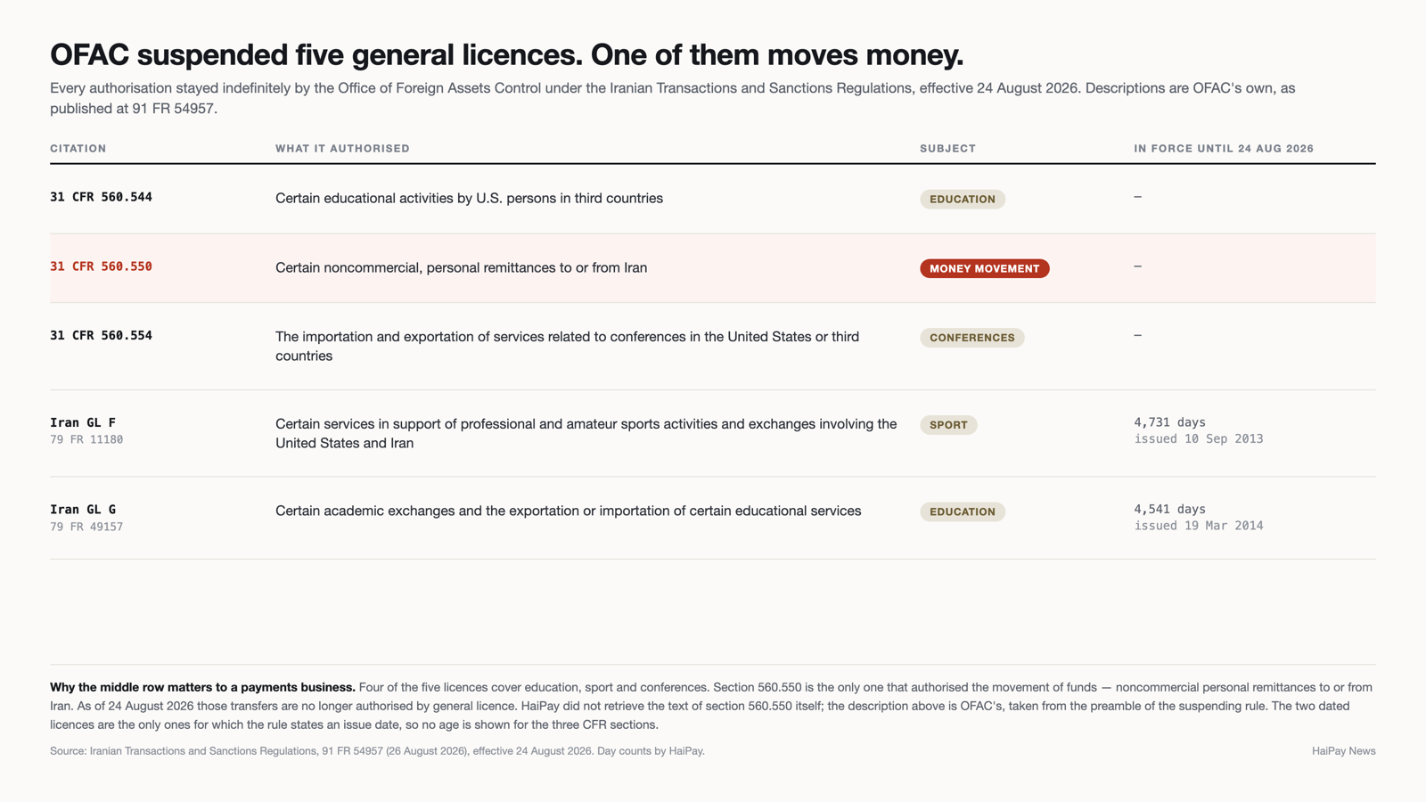Click the HaiPay News footer label

(x=1343, y=751)
